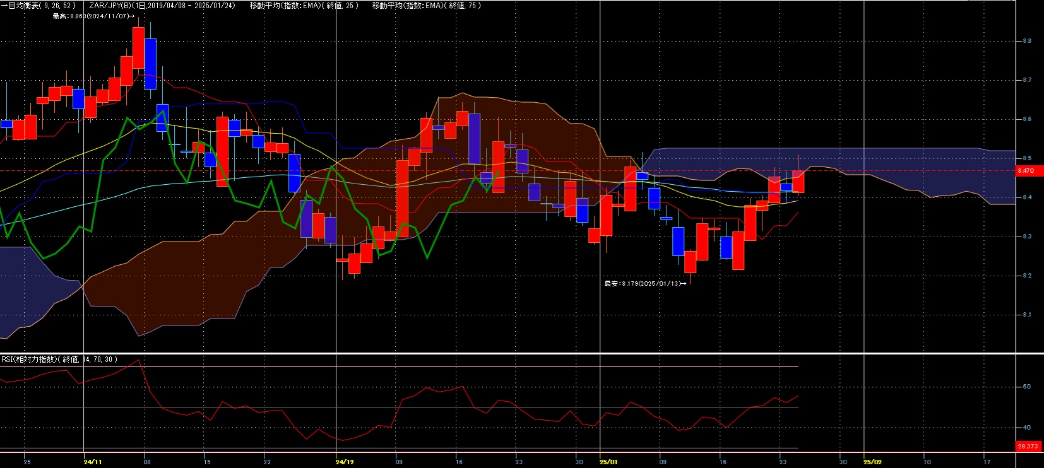Viewport: 1044px width, 468px height.
Task: Select the ZAR/JPY(B) daily chart title
Action: tap(162, 6)
